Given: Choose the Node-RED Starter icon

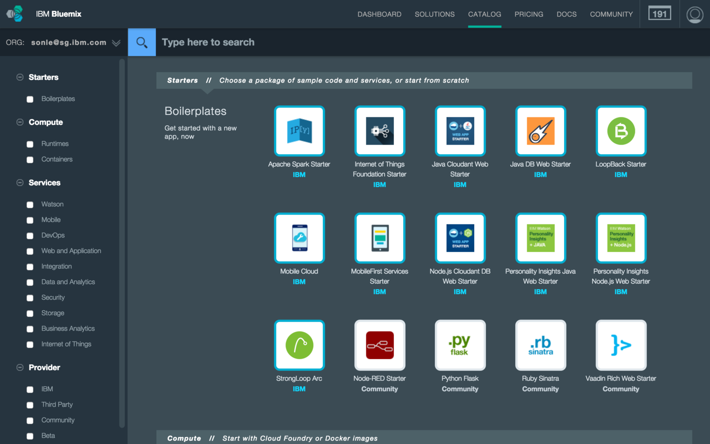Looking at the screenshot, I should click(x=380, y=345).
